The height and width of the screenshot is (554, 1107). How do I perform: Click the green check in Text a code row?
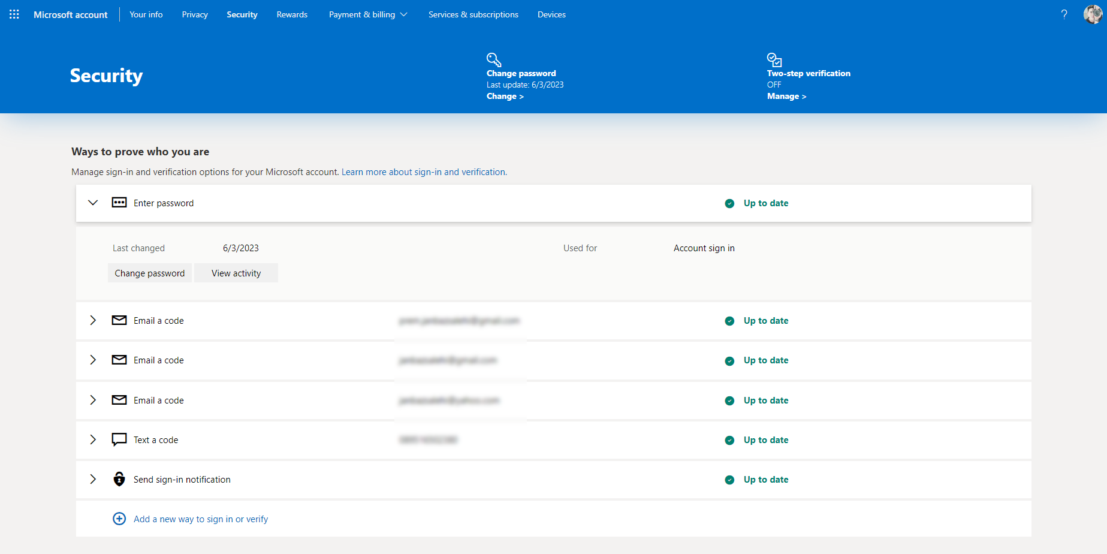729,440
